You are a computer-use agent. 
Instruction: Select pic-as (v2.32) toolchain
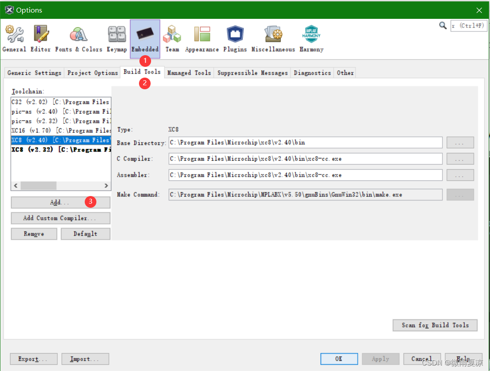61,121
